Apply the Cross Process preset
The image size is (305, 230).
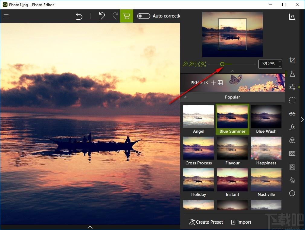198,151
